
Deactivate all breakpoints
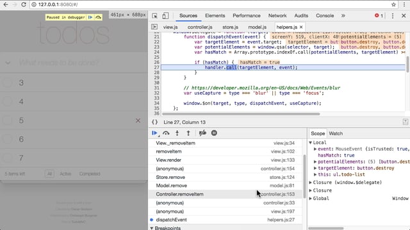tap(202, 133)
